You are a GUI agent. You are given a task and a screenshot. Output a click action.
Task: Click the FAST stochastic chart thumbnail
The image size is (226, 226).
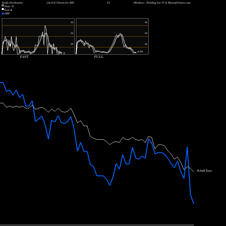click(38, 36)
